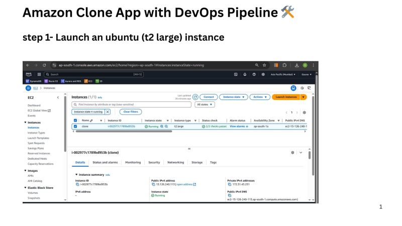Click the CloudShell icon in AWS header
402x226 pixels.
click(236, 74)
